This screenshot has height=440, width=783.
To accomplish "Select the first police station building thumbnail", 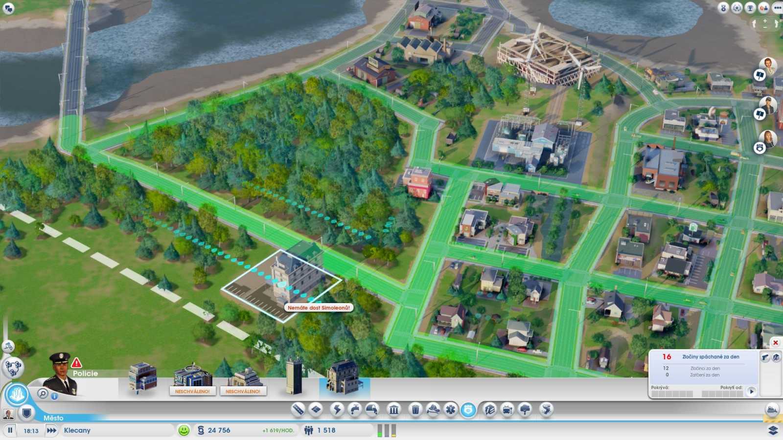I will (142, 377).
